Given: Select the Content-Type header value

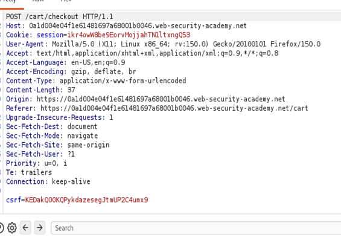Looking at the screenshot, I should click(123, 81).
